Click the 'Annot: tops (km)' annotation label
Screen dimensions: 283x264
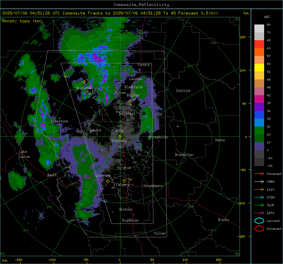pyautogui.click(x=22, y=21)
